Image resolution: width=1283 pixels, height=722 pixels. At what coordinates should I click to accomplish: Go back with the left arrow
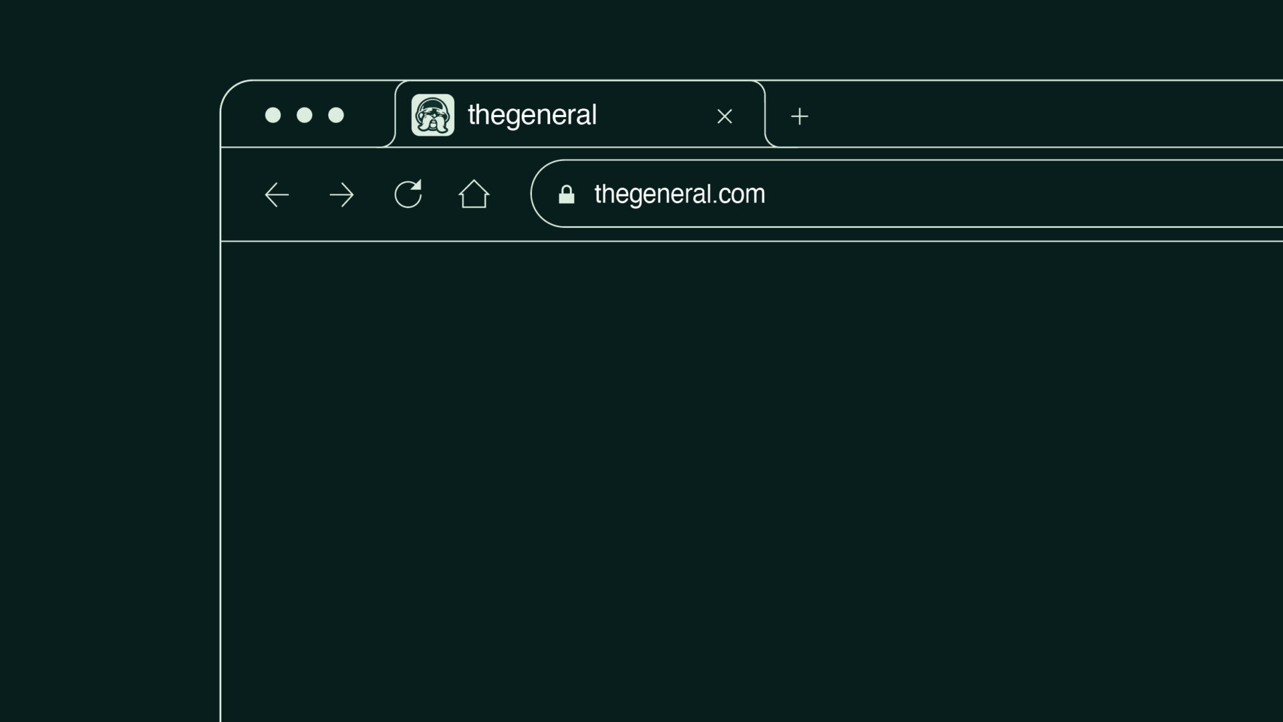(277, 195)
